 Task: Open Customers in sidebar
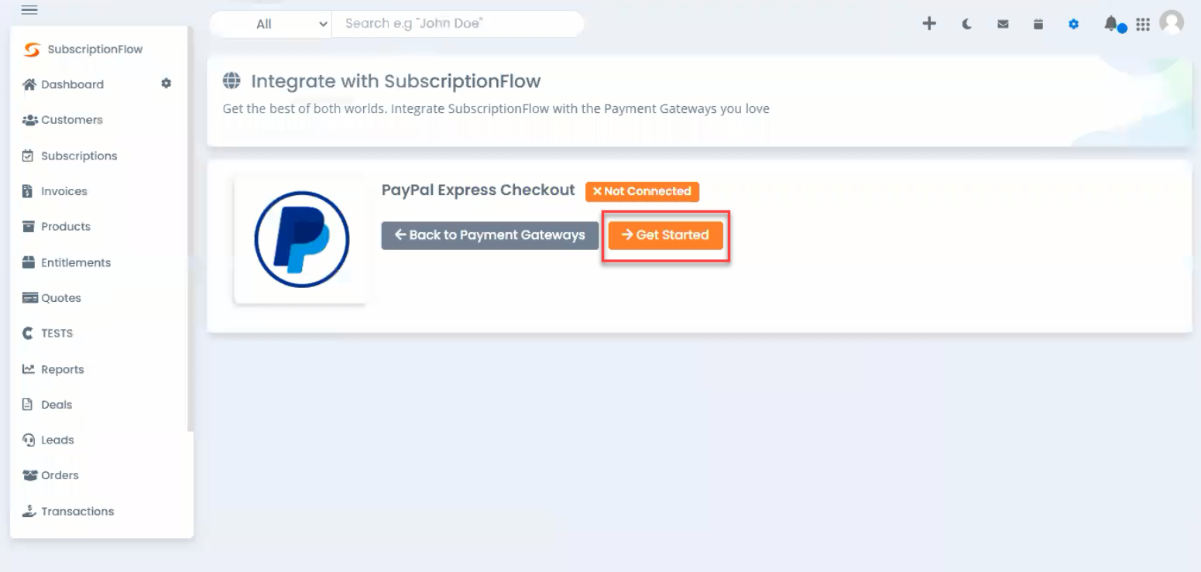coord(63,120)
